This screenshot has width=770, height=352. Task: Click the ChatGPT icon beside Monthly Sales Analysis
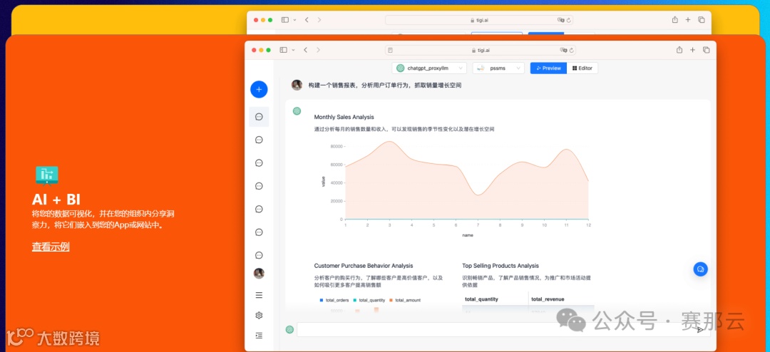click(297, 111)
